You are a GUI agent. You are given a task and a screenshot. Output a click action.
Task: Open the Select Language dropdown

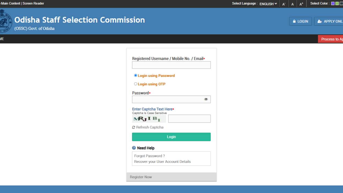[268, 4]
